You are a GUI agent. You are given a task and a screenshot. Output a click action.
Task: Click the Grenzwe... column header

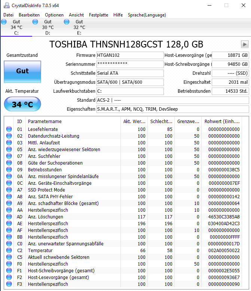point(188,121)
